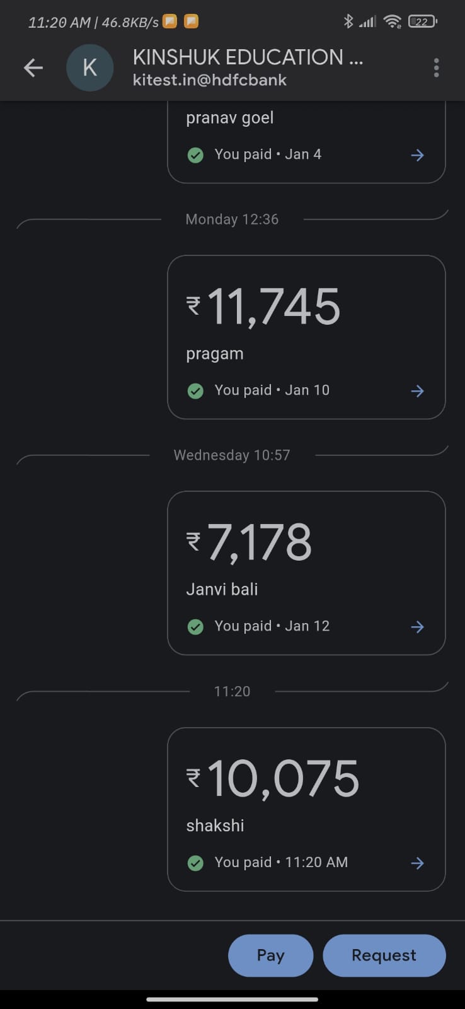Tap the battery indicator in status bar
The image size is (465, 1009).
(x=422, y=22)
